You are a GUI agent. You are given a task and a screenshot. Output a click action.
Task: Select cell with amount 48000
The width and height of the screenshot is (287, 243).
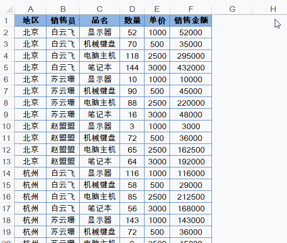pos(190,114)
